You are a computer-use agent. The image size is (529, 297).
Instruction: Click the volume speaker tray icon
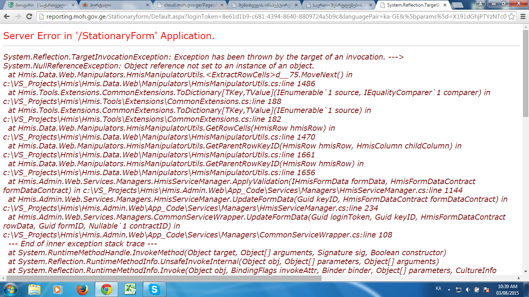[x=468, y=289]
